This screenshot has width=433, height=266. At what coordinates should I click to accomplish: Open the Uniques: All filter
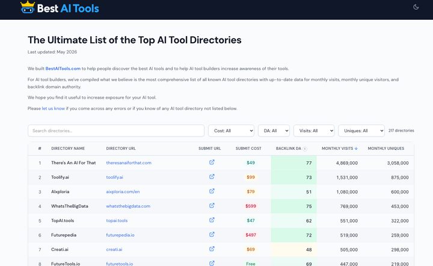[x=361, y=131]
